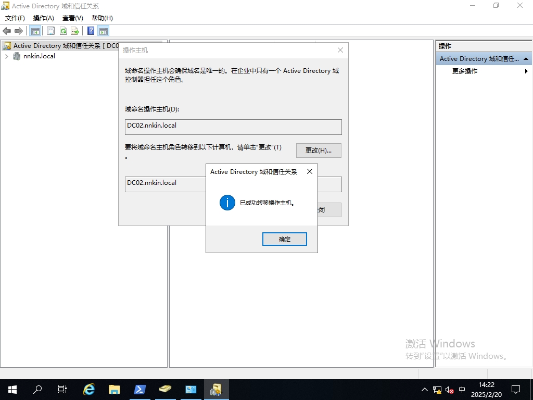This screenshot has width=533, height=400.
Task: Select the nnkin.local tree item
Action: tap(39, 56)
